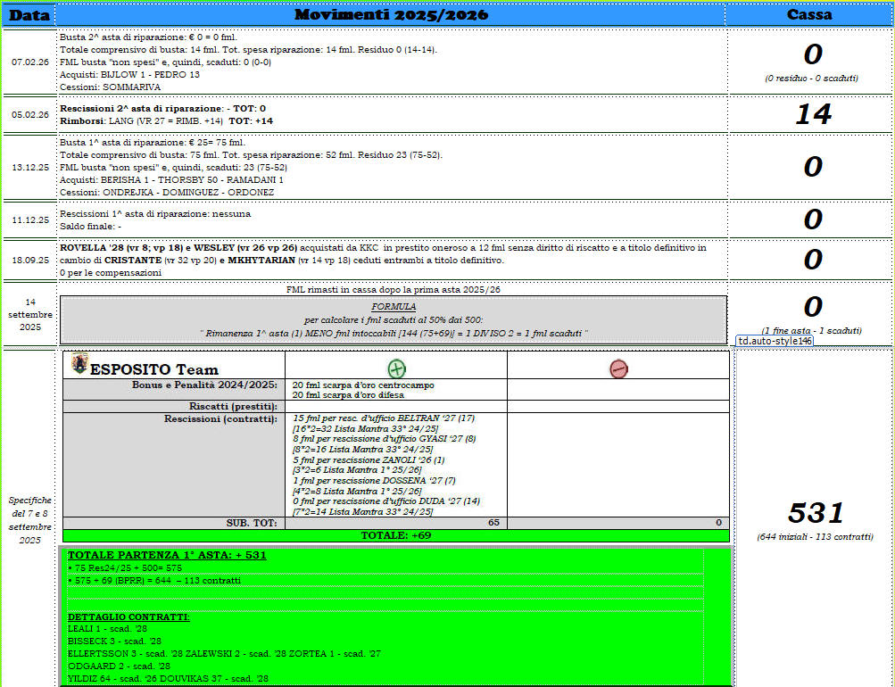Click the 'Cassa' column header
Viewport: 895px width, 687px height.
coord(809,15)
